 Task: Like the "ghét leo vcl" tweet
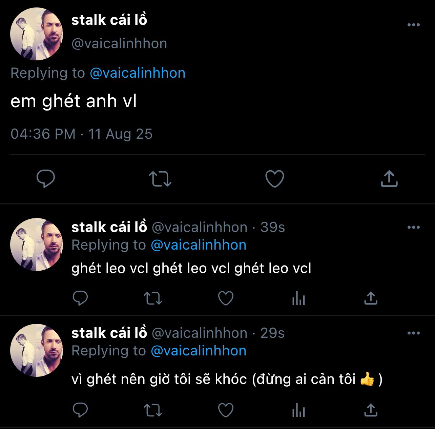pyautogui.click(x=226, y=298)
